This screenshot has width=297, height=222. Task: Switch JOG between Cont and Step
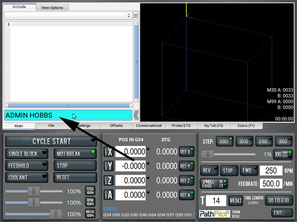coord(283,154)
